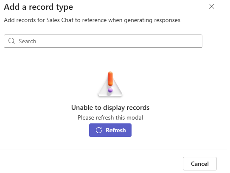The height and width of the screenshot is (173, 230).
Task: Click the Refresh label inside the purple button
Action: tap(116, 130)
